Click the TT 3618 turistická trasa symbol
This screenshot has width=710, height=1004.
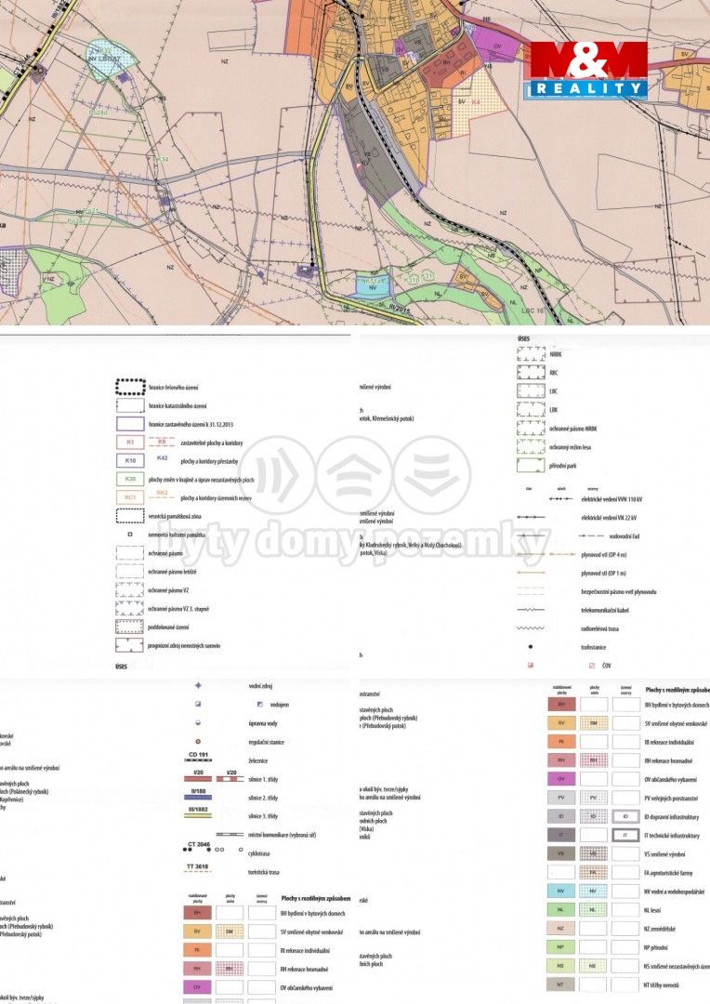(198, 869)
